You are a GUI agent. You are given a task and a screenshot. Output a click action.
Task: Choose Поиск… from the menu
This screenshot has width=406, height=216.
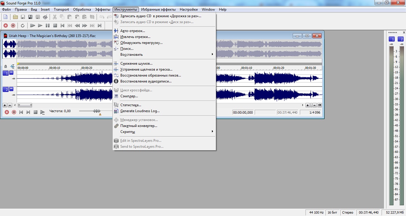click(164, 49)
